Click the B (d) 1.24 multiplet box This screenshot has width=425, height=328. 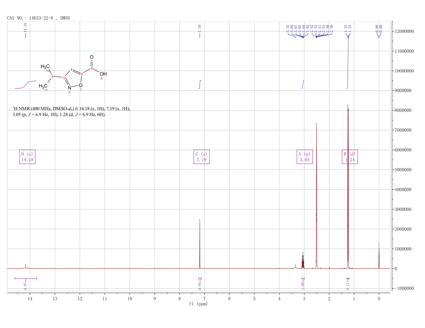point(350,157)
